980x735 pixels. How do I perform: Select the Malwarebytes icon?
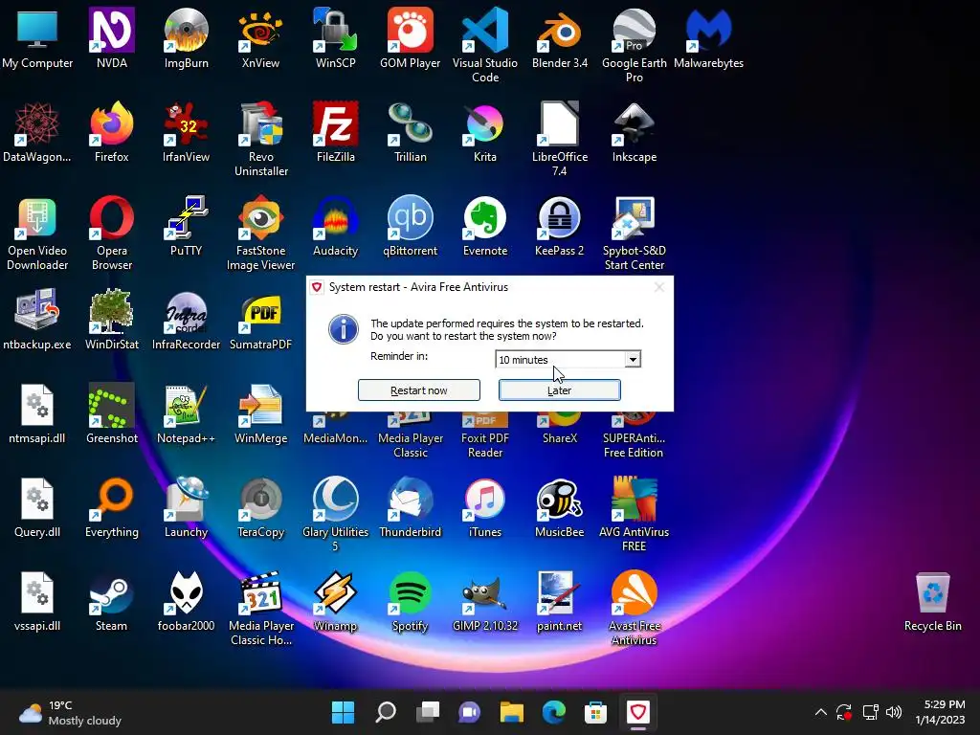(709, 38)
